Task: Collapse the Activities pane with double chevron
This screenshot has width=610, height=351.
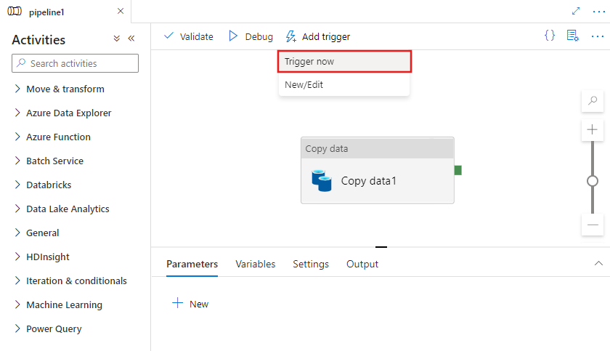Action: [x=131, y=39]
